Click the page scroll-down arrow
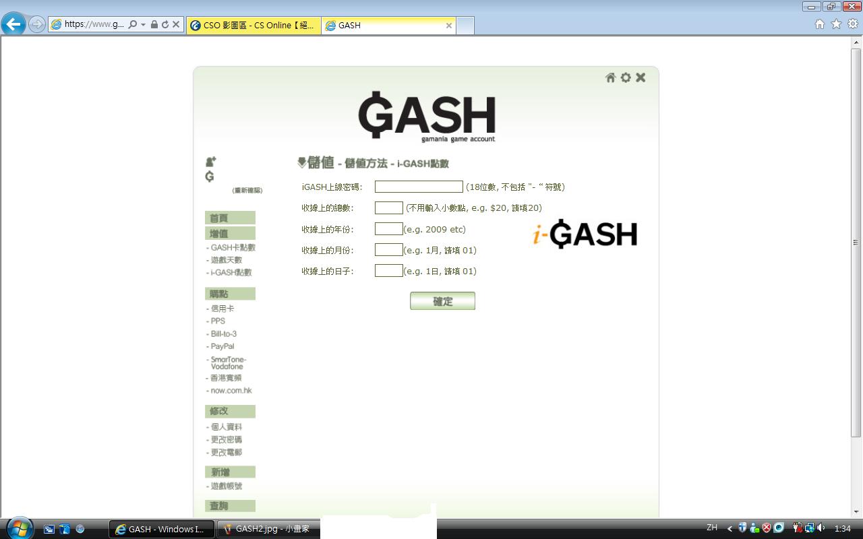Viewport: 863px width, 539px height. (856, 511)
